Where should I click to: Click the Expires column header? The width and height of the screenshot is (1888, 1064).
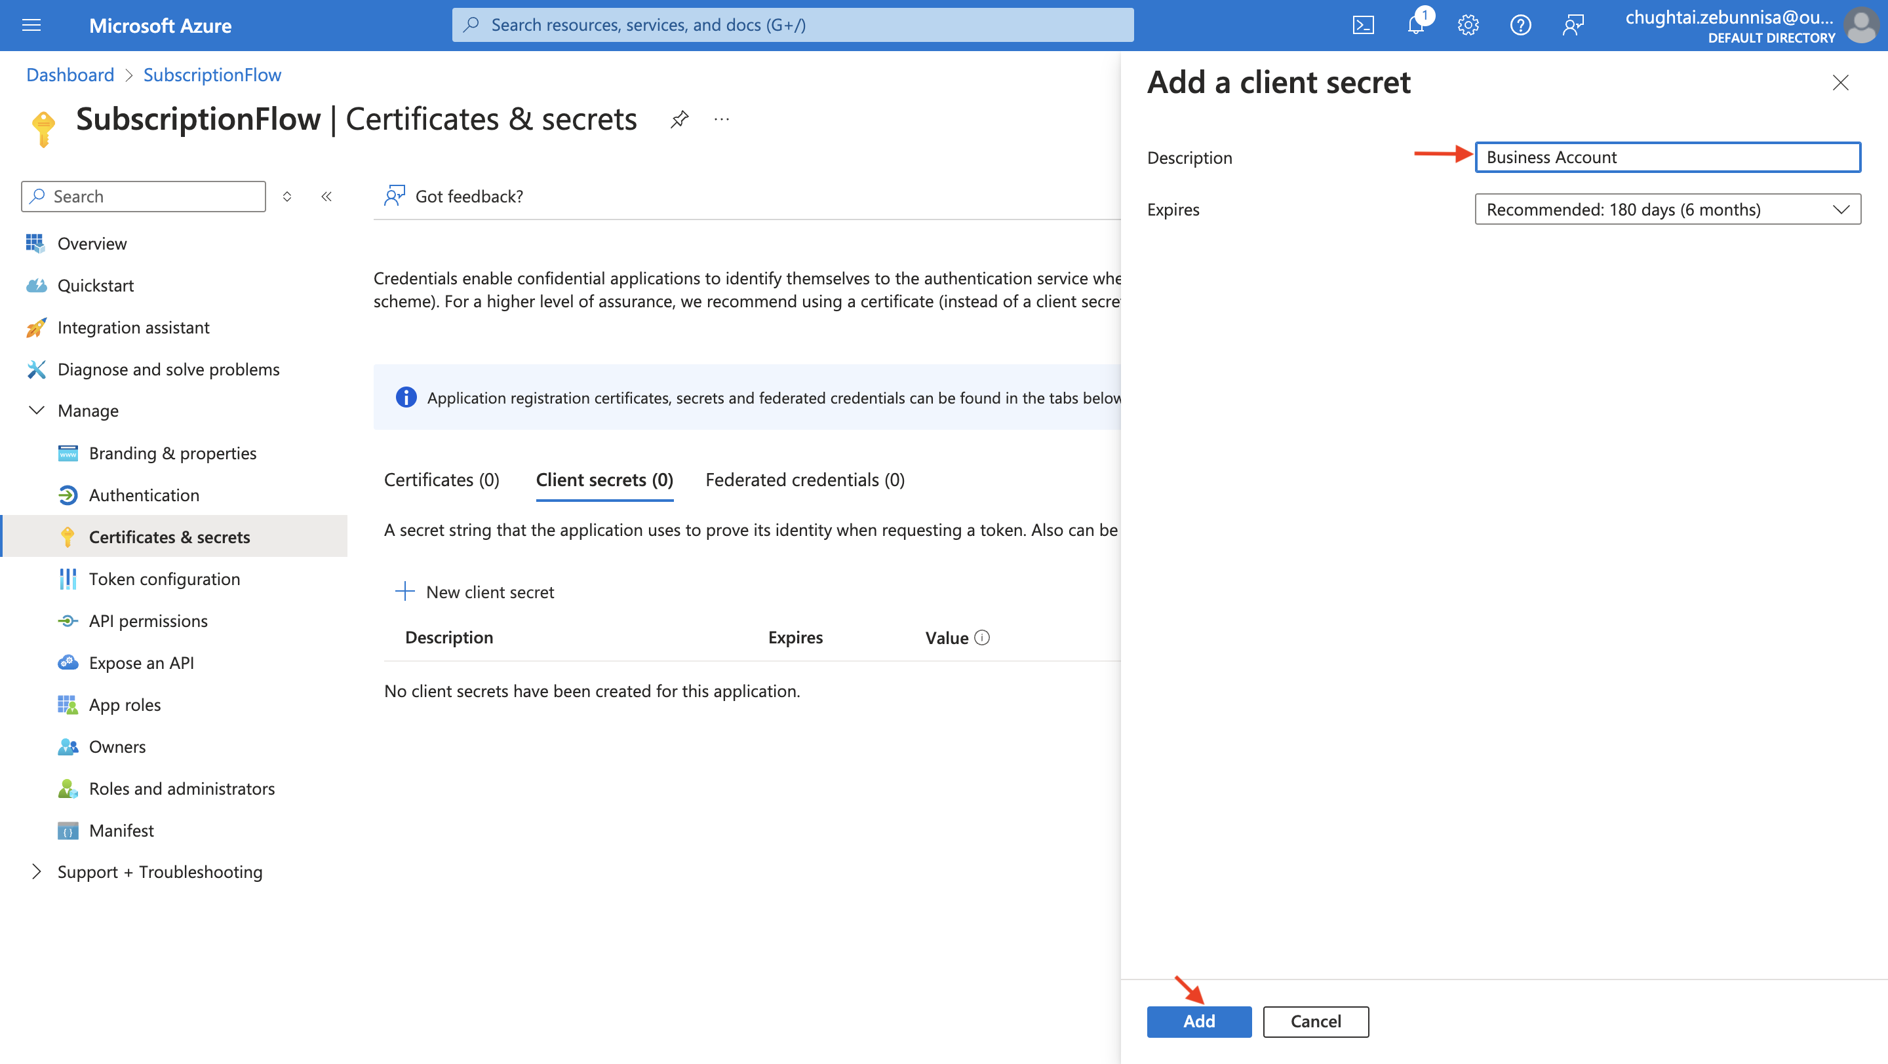click(795, 638)
